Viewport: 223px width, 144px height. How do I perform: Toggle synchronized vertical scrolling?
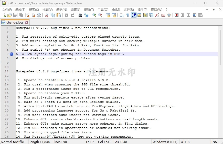[x=108, y=15]
